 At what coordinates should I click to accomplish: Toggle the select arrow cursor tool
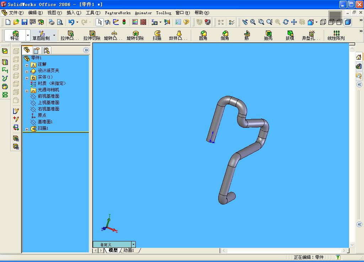pos(100,22)
